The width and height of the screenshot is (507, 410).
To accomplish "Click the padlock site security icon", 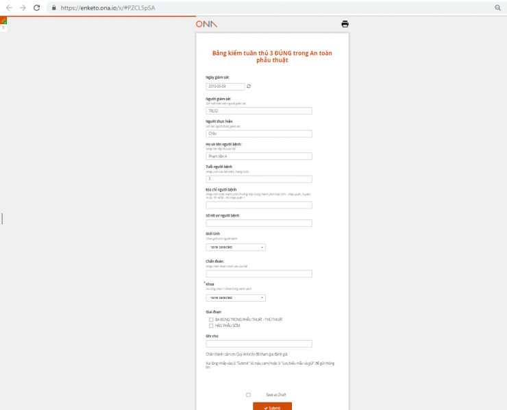I will pos(53,8).
